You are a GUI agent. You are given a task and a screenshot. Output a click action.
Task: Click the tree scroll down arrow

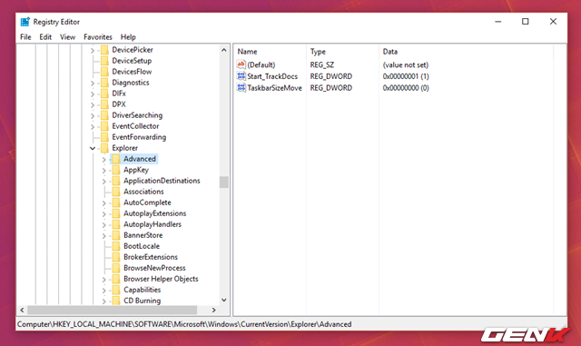(x=224, y=300)
